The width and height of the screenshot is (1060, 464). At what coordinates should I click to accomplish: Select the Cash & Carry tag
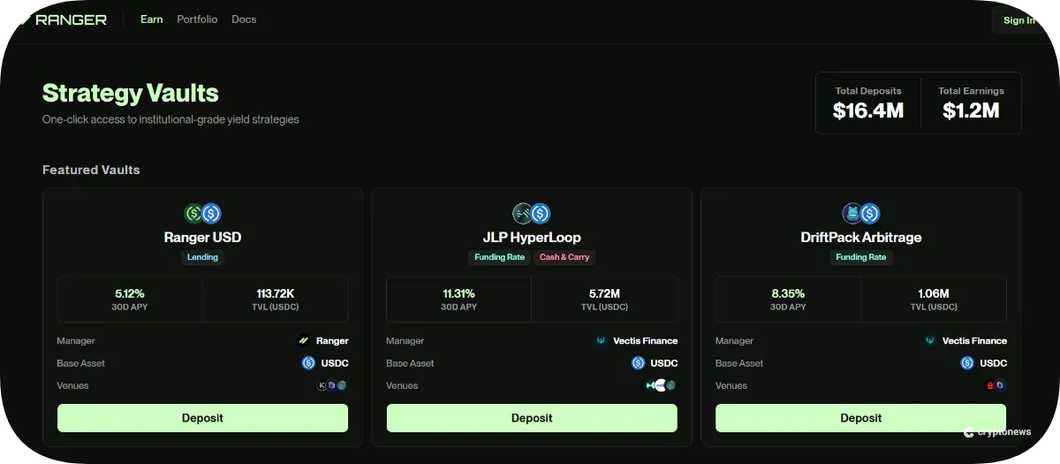coord(564,257)
